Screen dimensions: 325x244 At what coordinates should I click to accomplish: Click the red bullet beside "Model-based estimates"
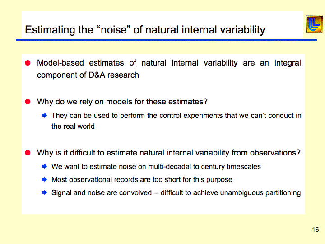tap(28, 63)
